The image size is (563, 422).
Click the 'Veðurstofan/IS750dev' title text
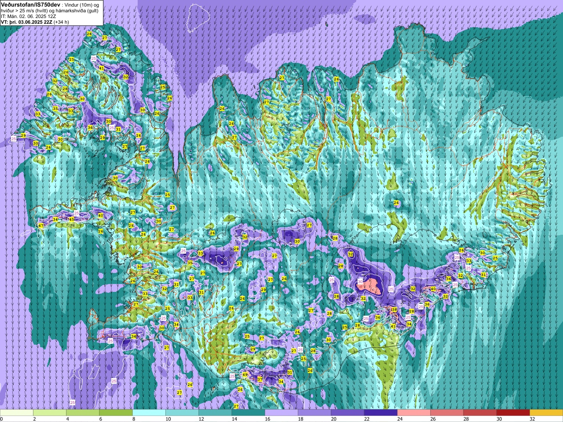coord(31,4)
